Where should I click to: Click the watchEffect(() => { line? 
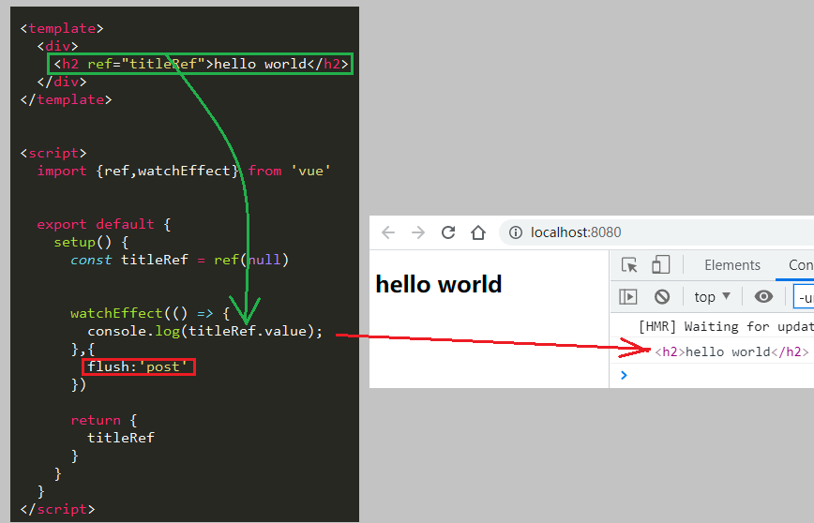coord(150,313)
